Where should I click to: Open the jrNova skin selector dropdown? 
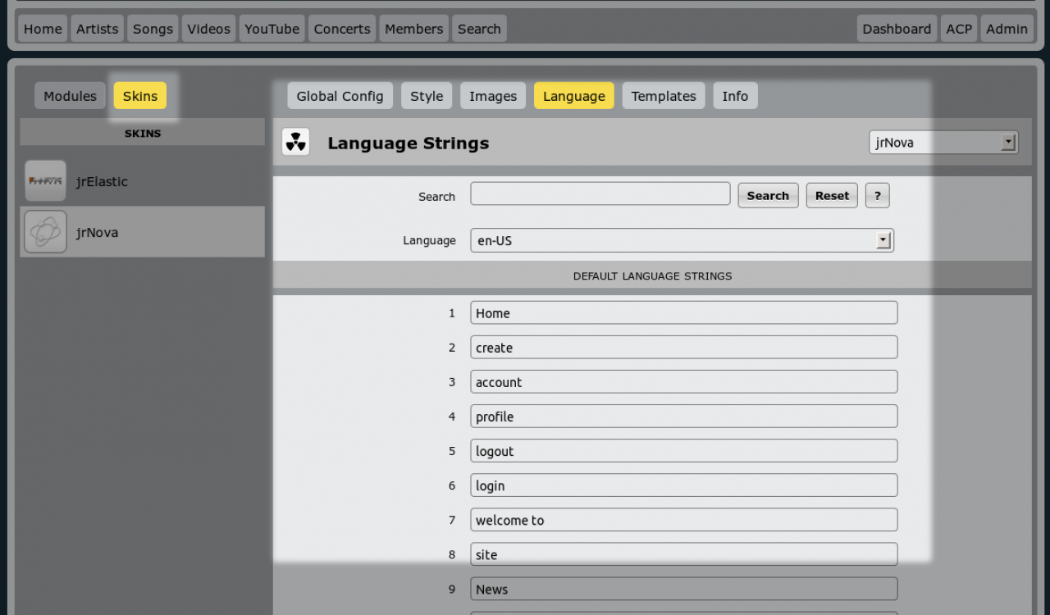(943, 143)
